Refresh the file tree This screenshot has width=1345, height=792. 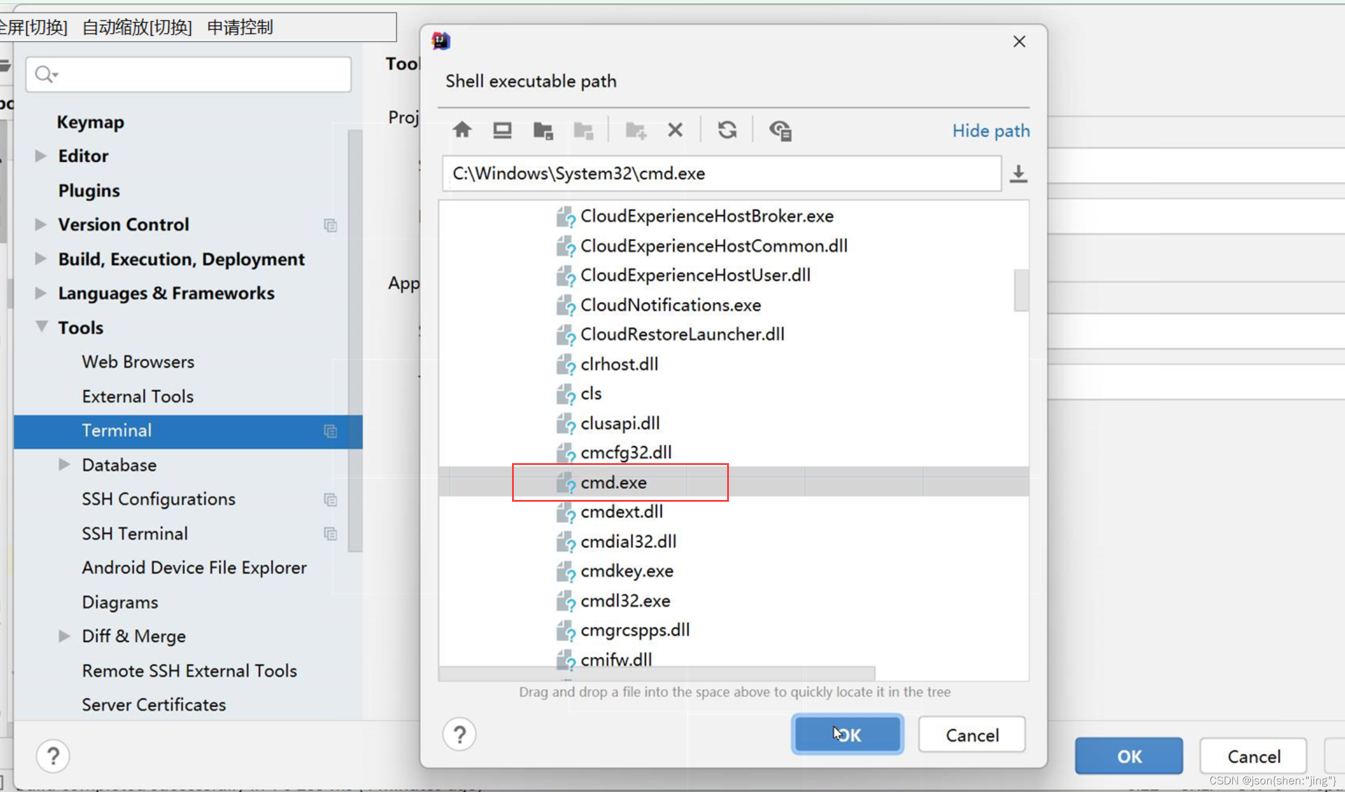coord(727,130)
